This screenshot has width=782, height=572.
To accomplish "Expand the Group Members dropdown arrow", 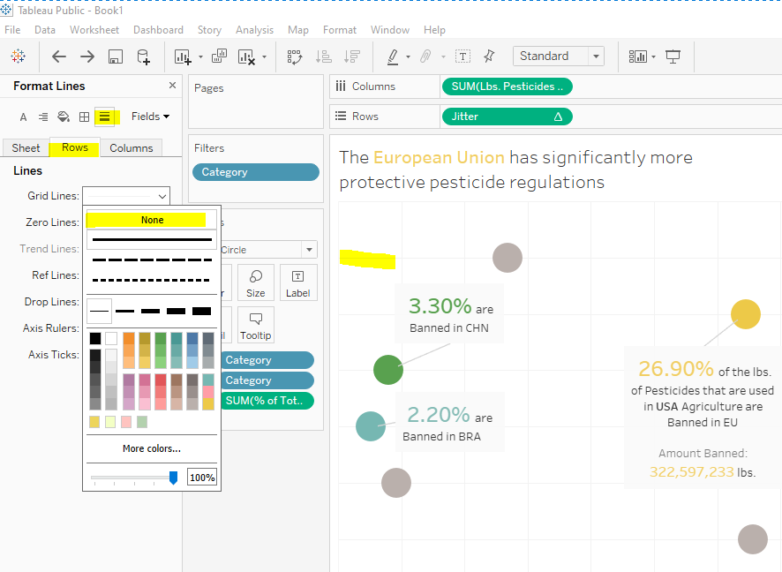I will (x=443, y=56).
